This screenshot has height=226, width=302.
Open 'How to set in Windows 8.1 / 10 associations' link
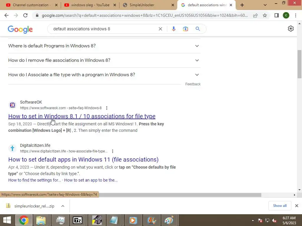pyautogui.click(x=82, y=116)
